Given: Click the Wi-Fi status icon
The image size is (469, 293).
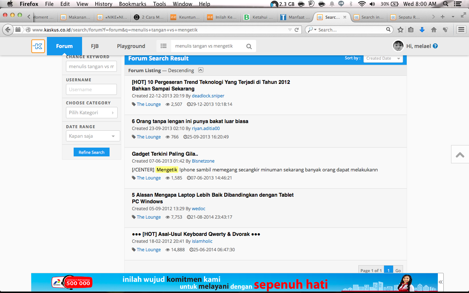Looking at the screenshot, I should pos(362,4).
